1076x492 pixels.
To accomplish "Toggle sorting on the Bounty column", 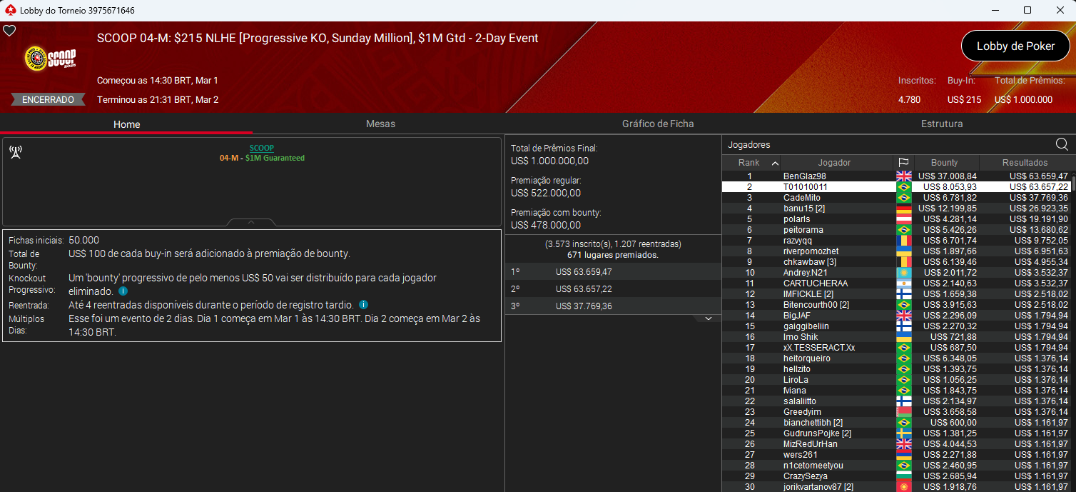I will pos(946,162).
